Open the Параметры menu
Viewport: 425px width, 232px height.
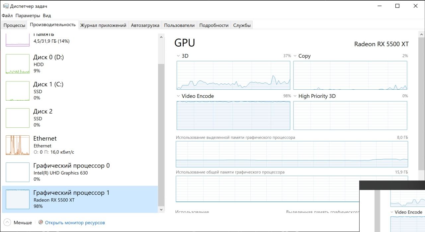click(x=28, y=16)
